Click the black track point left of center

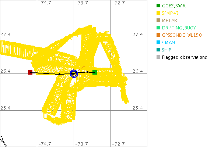tap(60, 74)
